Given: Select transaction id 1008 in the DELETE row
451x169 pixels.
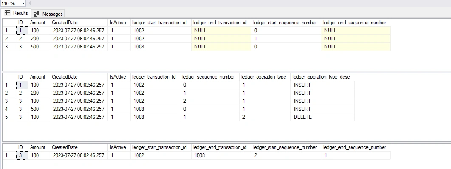Looking at the screenshot, I should (x=155, y=117).
